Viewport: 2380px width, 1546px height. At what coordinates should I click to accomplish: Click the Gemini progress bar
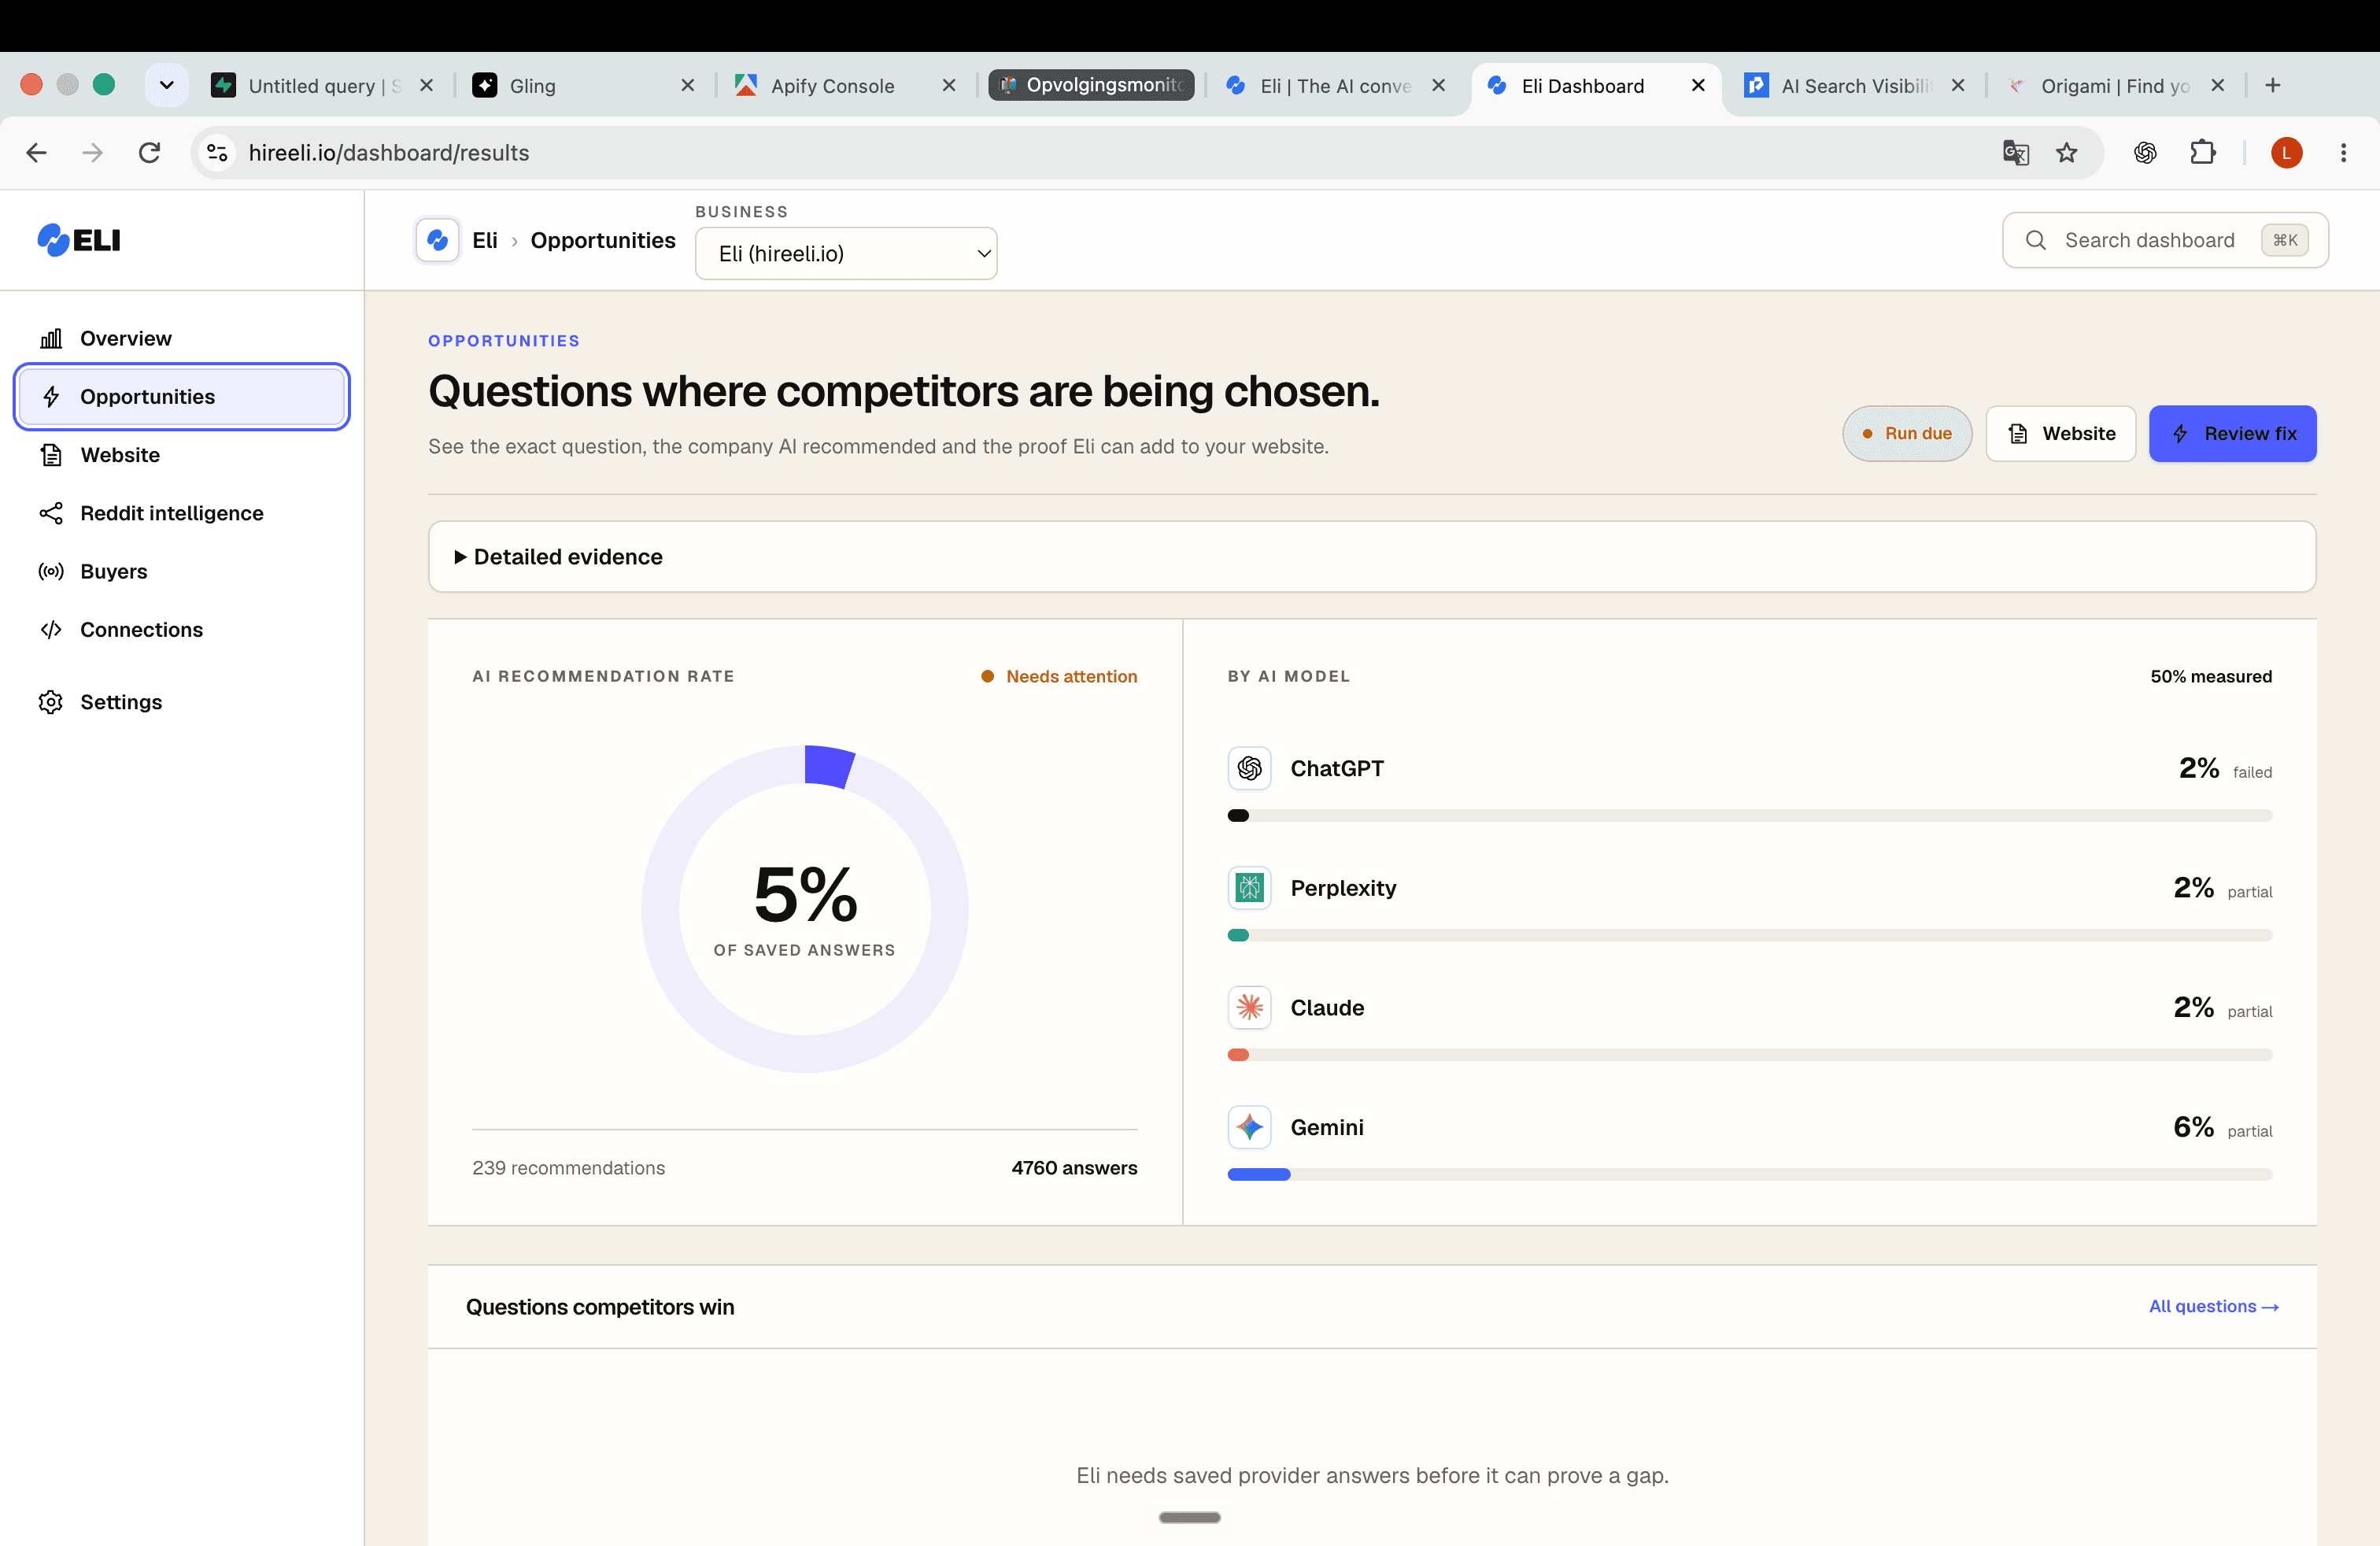(1749, 1174)
